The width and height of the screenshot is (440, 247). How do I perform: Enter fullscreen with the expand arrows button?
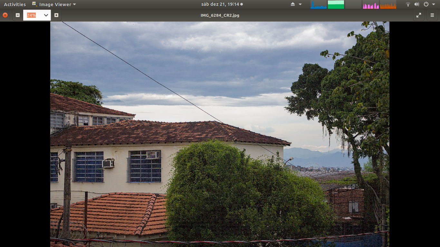click(419, 15)
